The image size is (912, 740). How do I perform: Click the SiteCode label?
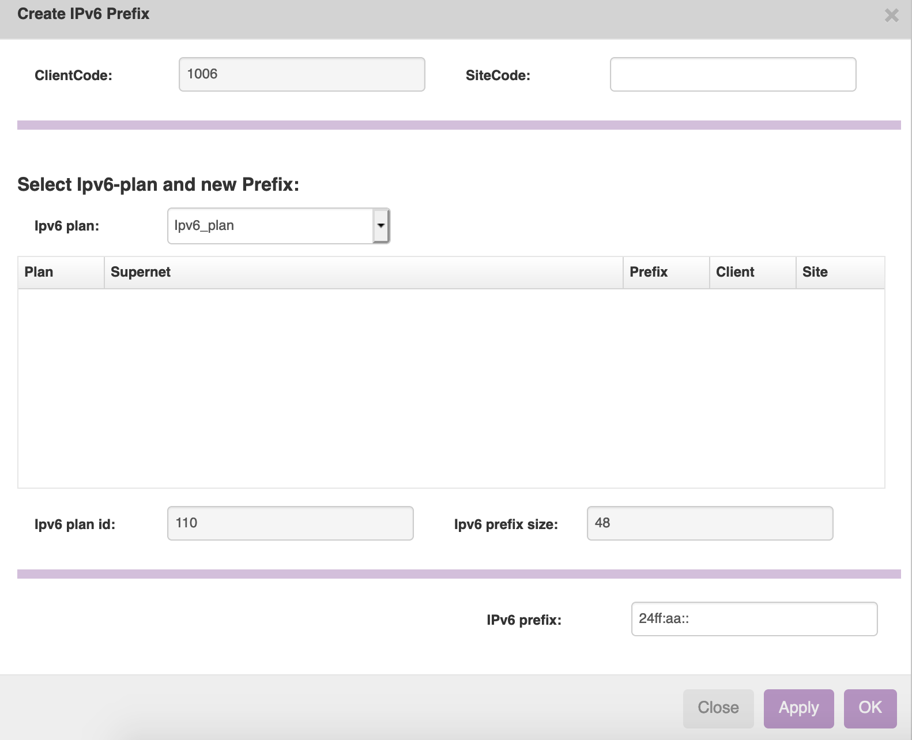(498, 75)
